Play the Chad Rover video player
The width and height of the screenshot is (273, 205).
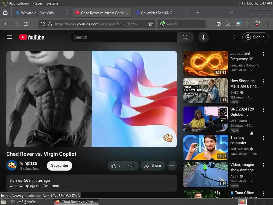pos(92,99)
